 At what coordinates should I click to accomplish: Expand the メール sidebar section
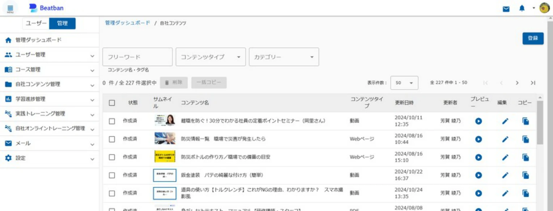pos(50,144)
